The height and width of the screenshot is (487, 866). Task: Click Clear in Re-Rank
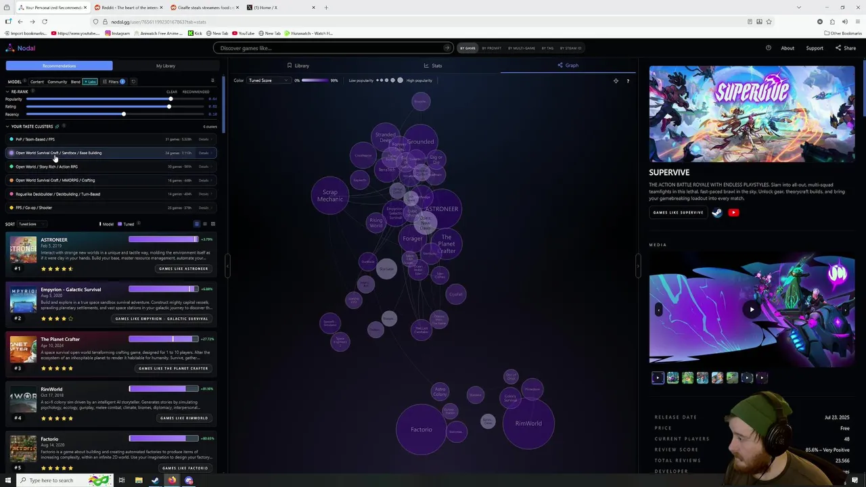[x=172, y=92]
